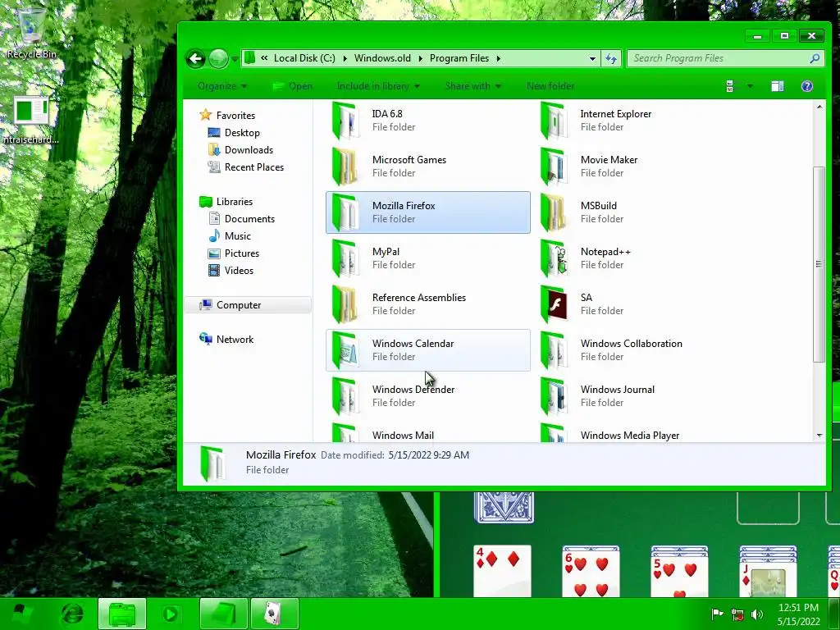The image size is (840, 630).
Task: Expand the Organize menu
Action: pyautogui.click(x=222, y=86)
